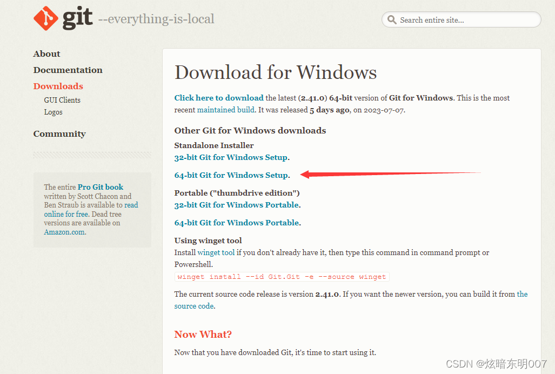This screenshot has height=374, width=555.
Task: Download 32-bit Git for Windows Setup
Action: (x=231, y=157)
